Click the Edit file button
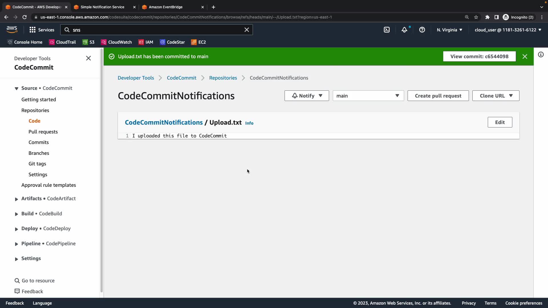The width and height of the screenshot is (548, 308). coord(499,122)
